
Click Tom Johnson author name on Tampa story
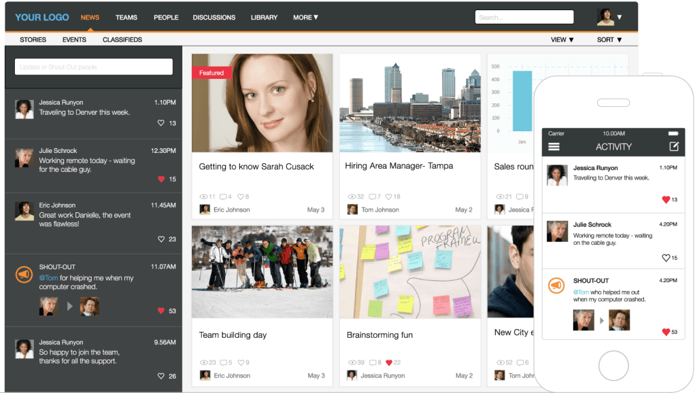coord(380,209)
